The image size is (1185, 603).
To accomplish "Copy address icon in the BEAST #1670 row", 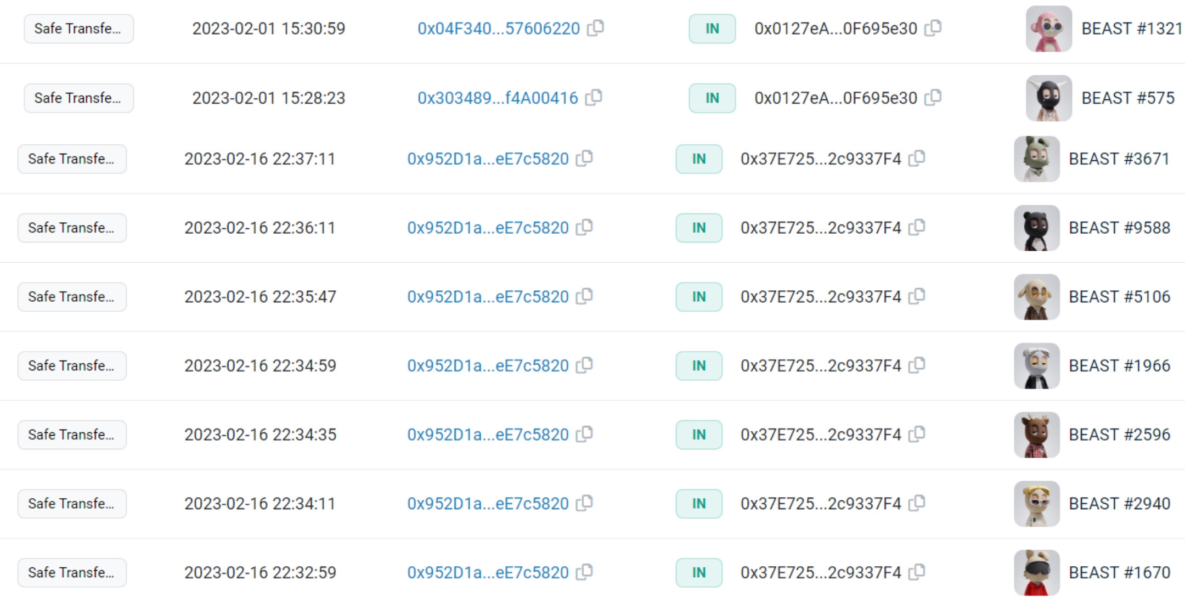I will pos(917,572).
